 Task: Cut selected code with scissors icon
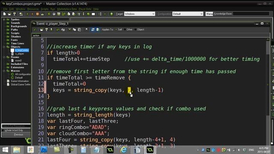(x=69, y=30)
